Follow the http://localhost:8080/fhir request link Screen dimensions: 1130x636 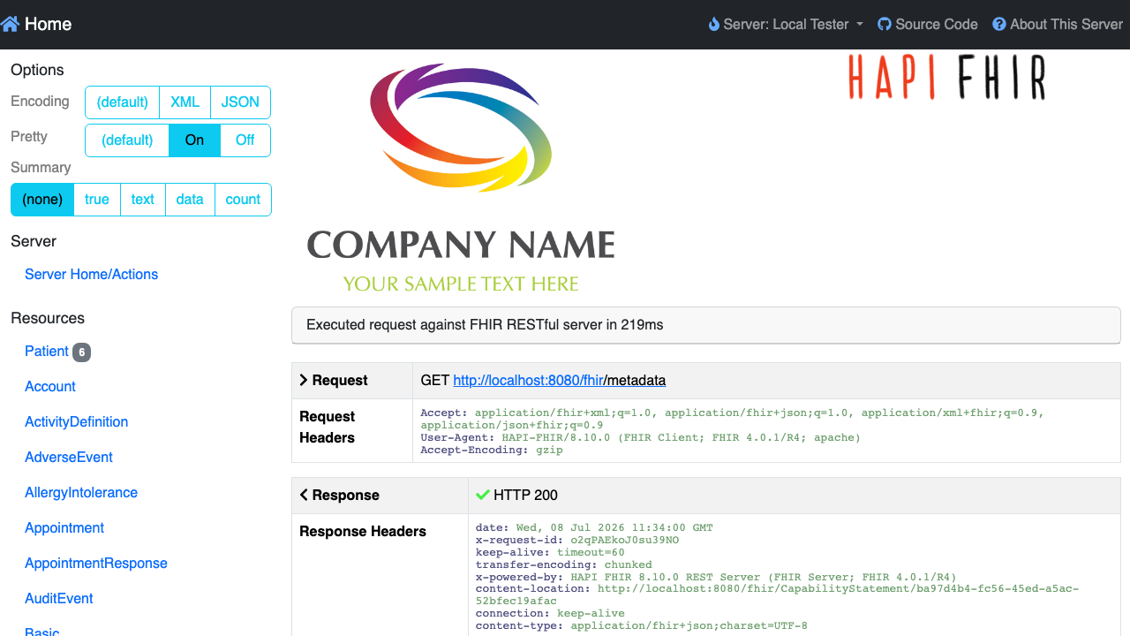click(x=528, y=380)
